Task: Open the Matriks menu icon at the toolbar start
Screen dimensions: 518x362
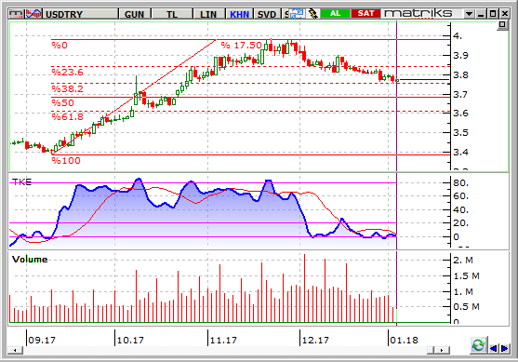Action: tap(16, 14)
